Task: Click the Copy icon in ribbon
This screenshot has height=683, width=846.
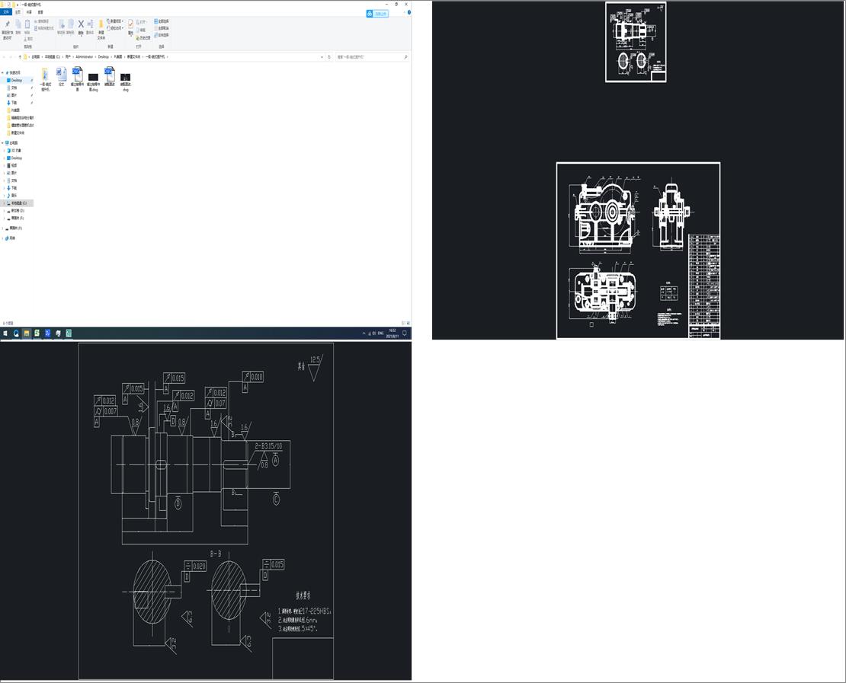Action: [x=18, y=24]
